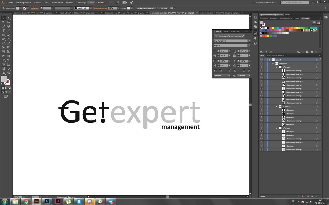Select the Line Segment tool
Screen dimensions: 329x205
9,30
